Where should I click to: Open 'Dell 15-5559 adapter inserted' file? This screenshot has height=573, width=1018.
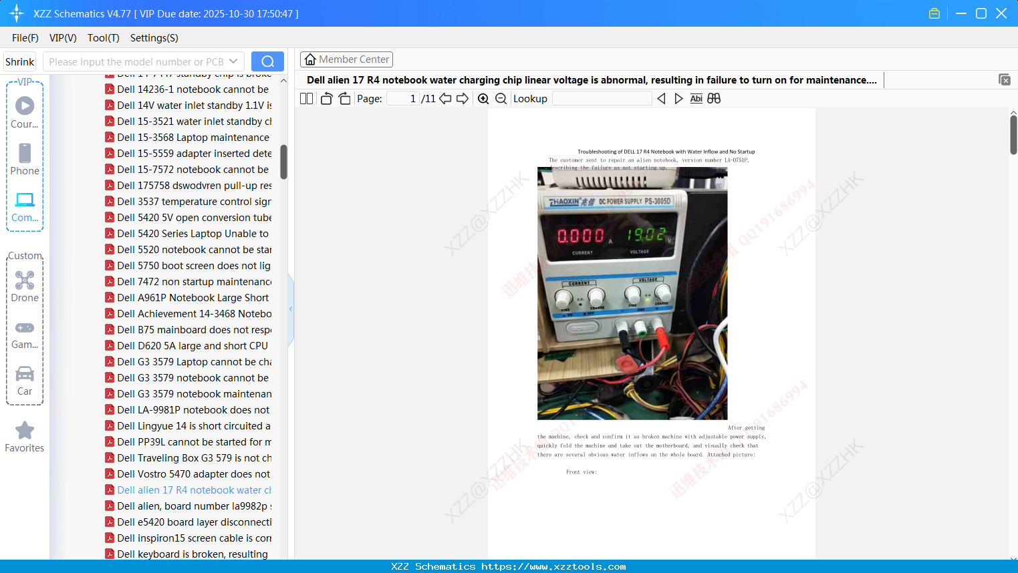click(188, 154)
